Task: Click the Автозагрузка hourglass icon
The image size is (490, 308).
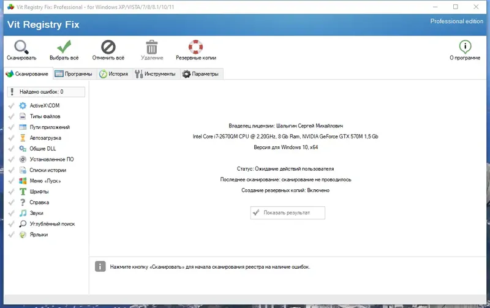Action: [x=23, y=138]
